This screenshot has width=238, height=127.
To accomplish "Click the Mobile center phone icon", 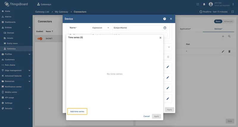I will [x=3, y=92].
